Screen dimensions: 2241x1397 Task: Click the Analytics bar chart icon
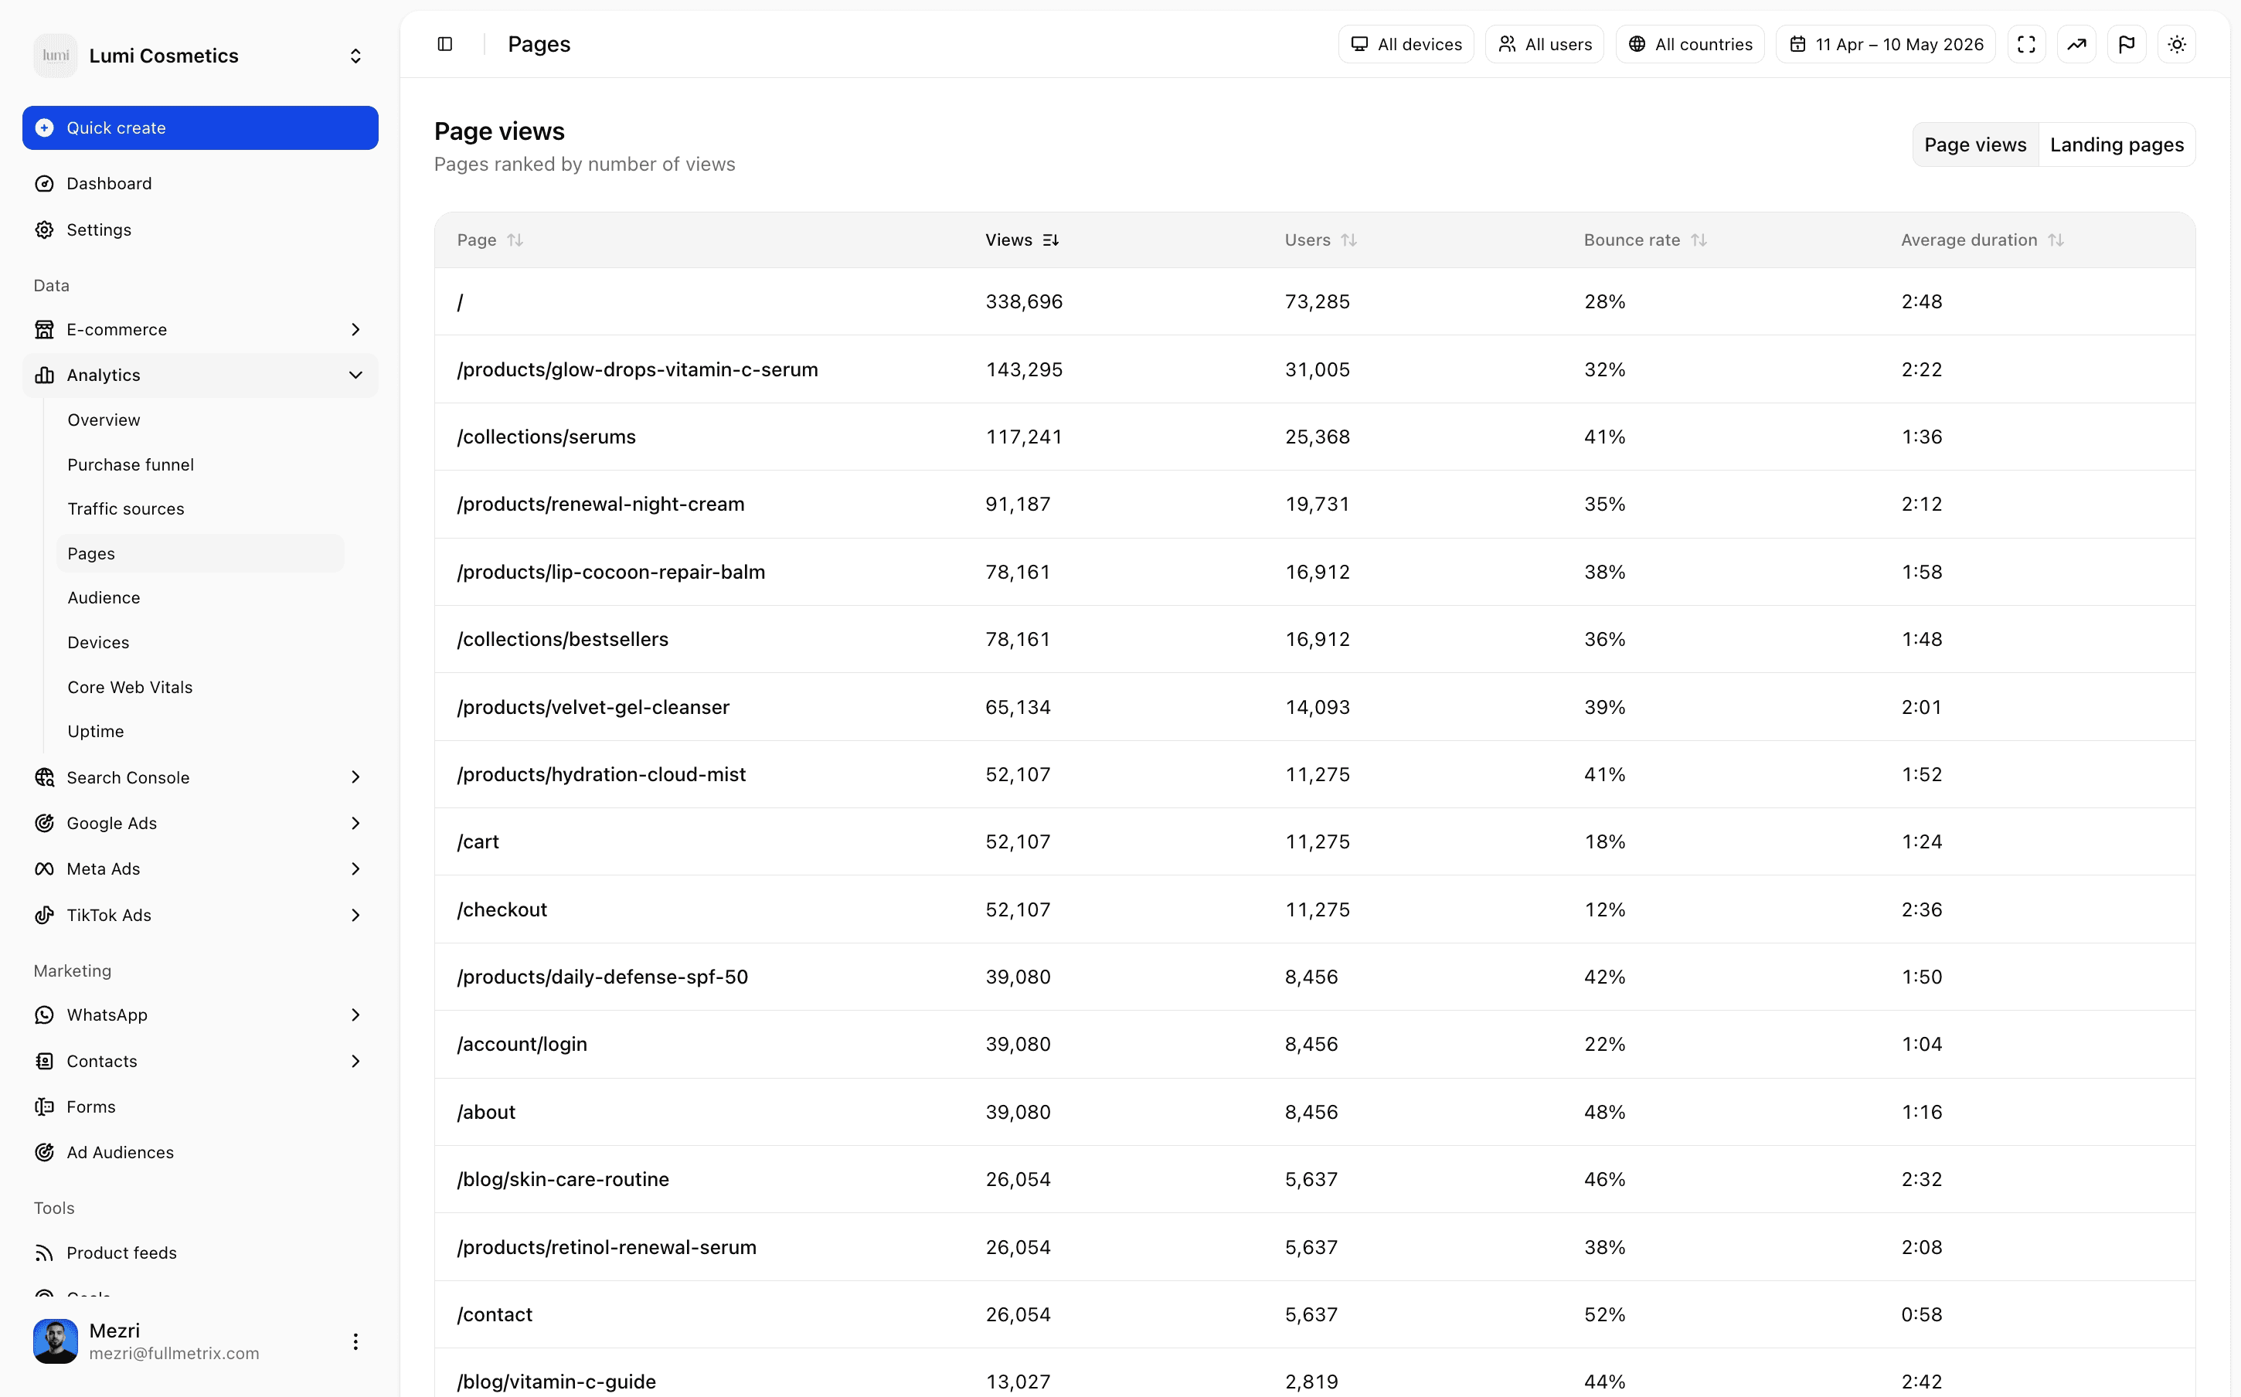pos(44,375)
